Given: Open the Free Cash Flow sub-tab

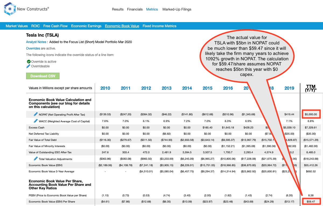Looking at the screenshot, I should (x=55, y=26).
